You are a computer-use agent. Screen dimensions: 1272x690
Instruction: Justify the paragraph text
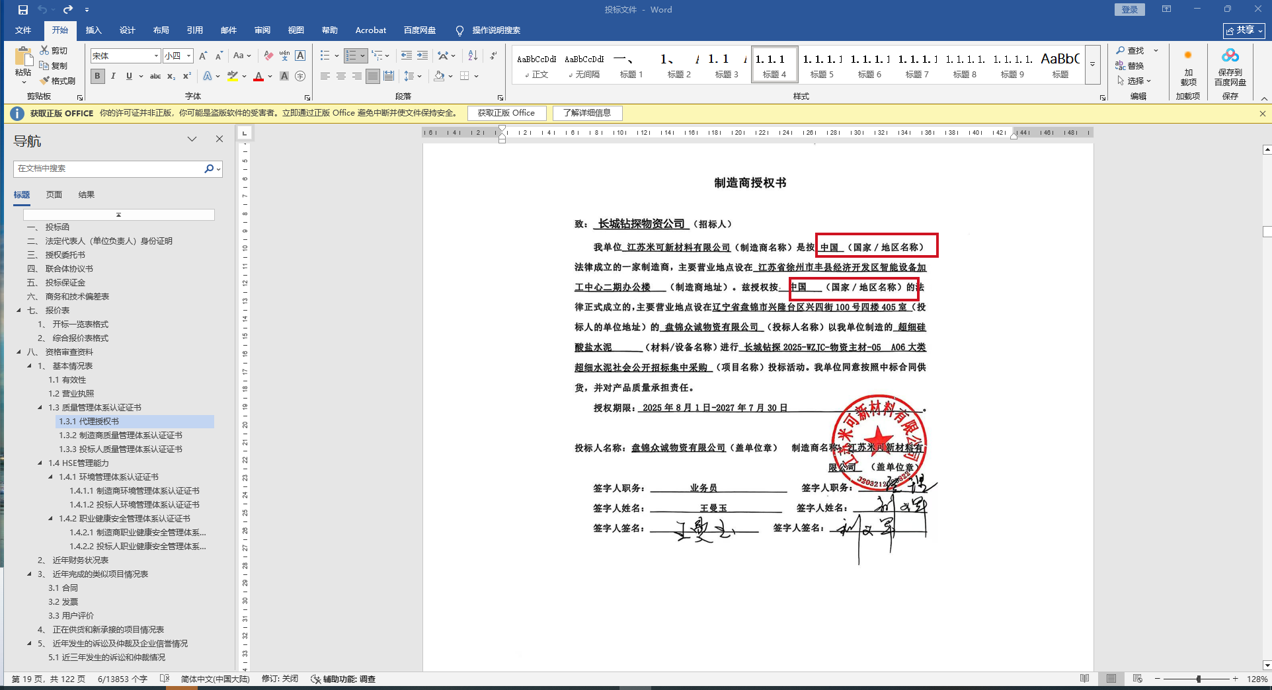click(373, 77)
